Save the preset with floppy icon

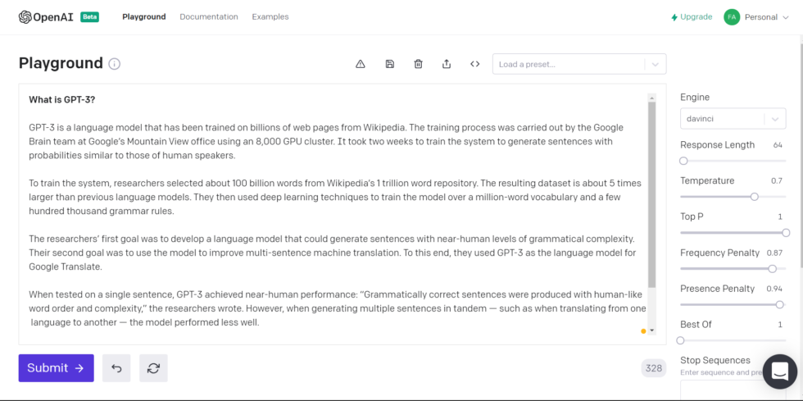click(x=390, y=64)
